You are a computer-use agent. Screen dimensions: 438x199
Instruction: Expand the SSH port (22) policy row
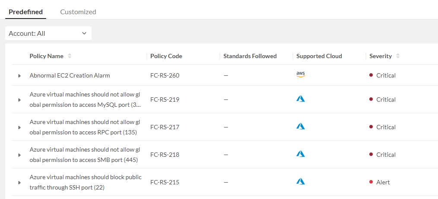(19, 183)
